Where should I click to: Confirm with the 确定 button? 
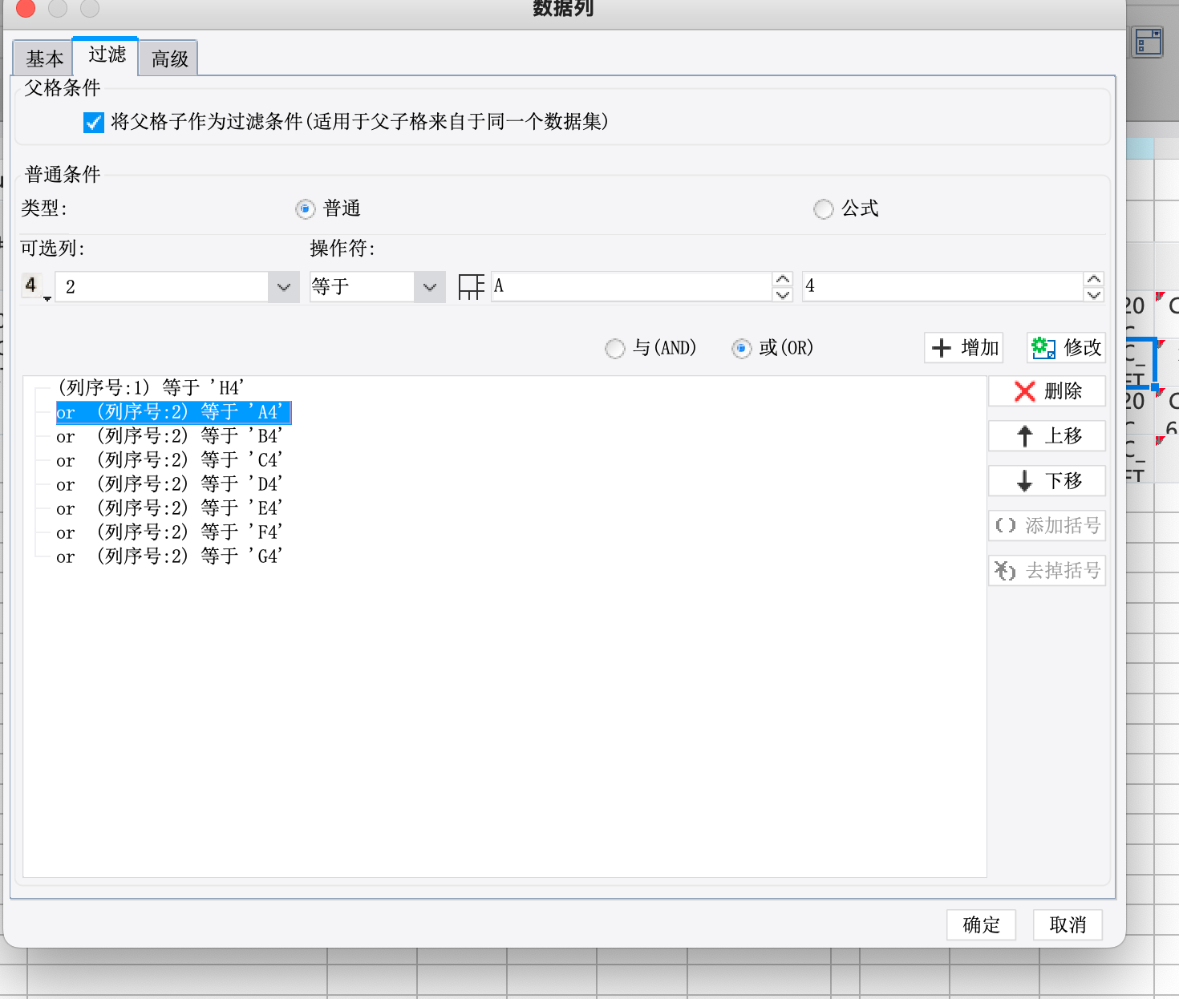pyautogui.click(x=981, y=925)
